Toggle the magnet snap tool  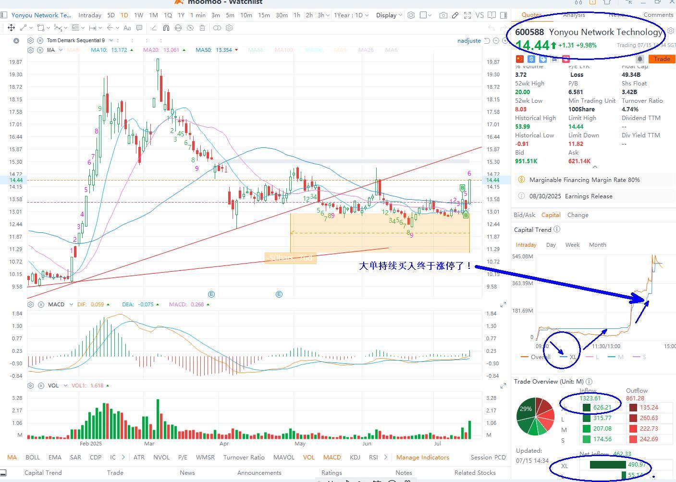(166, 28)
